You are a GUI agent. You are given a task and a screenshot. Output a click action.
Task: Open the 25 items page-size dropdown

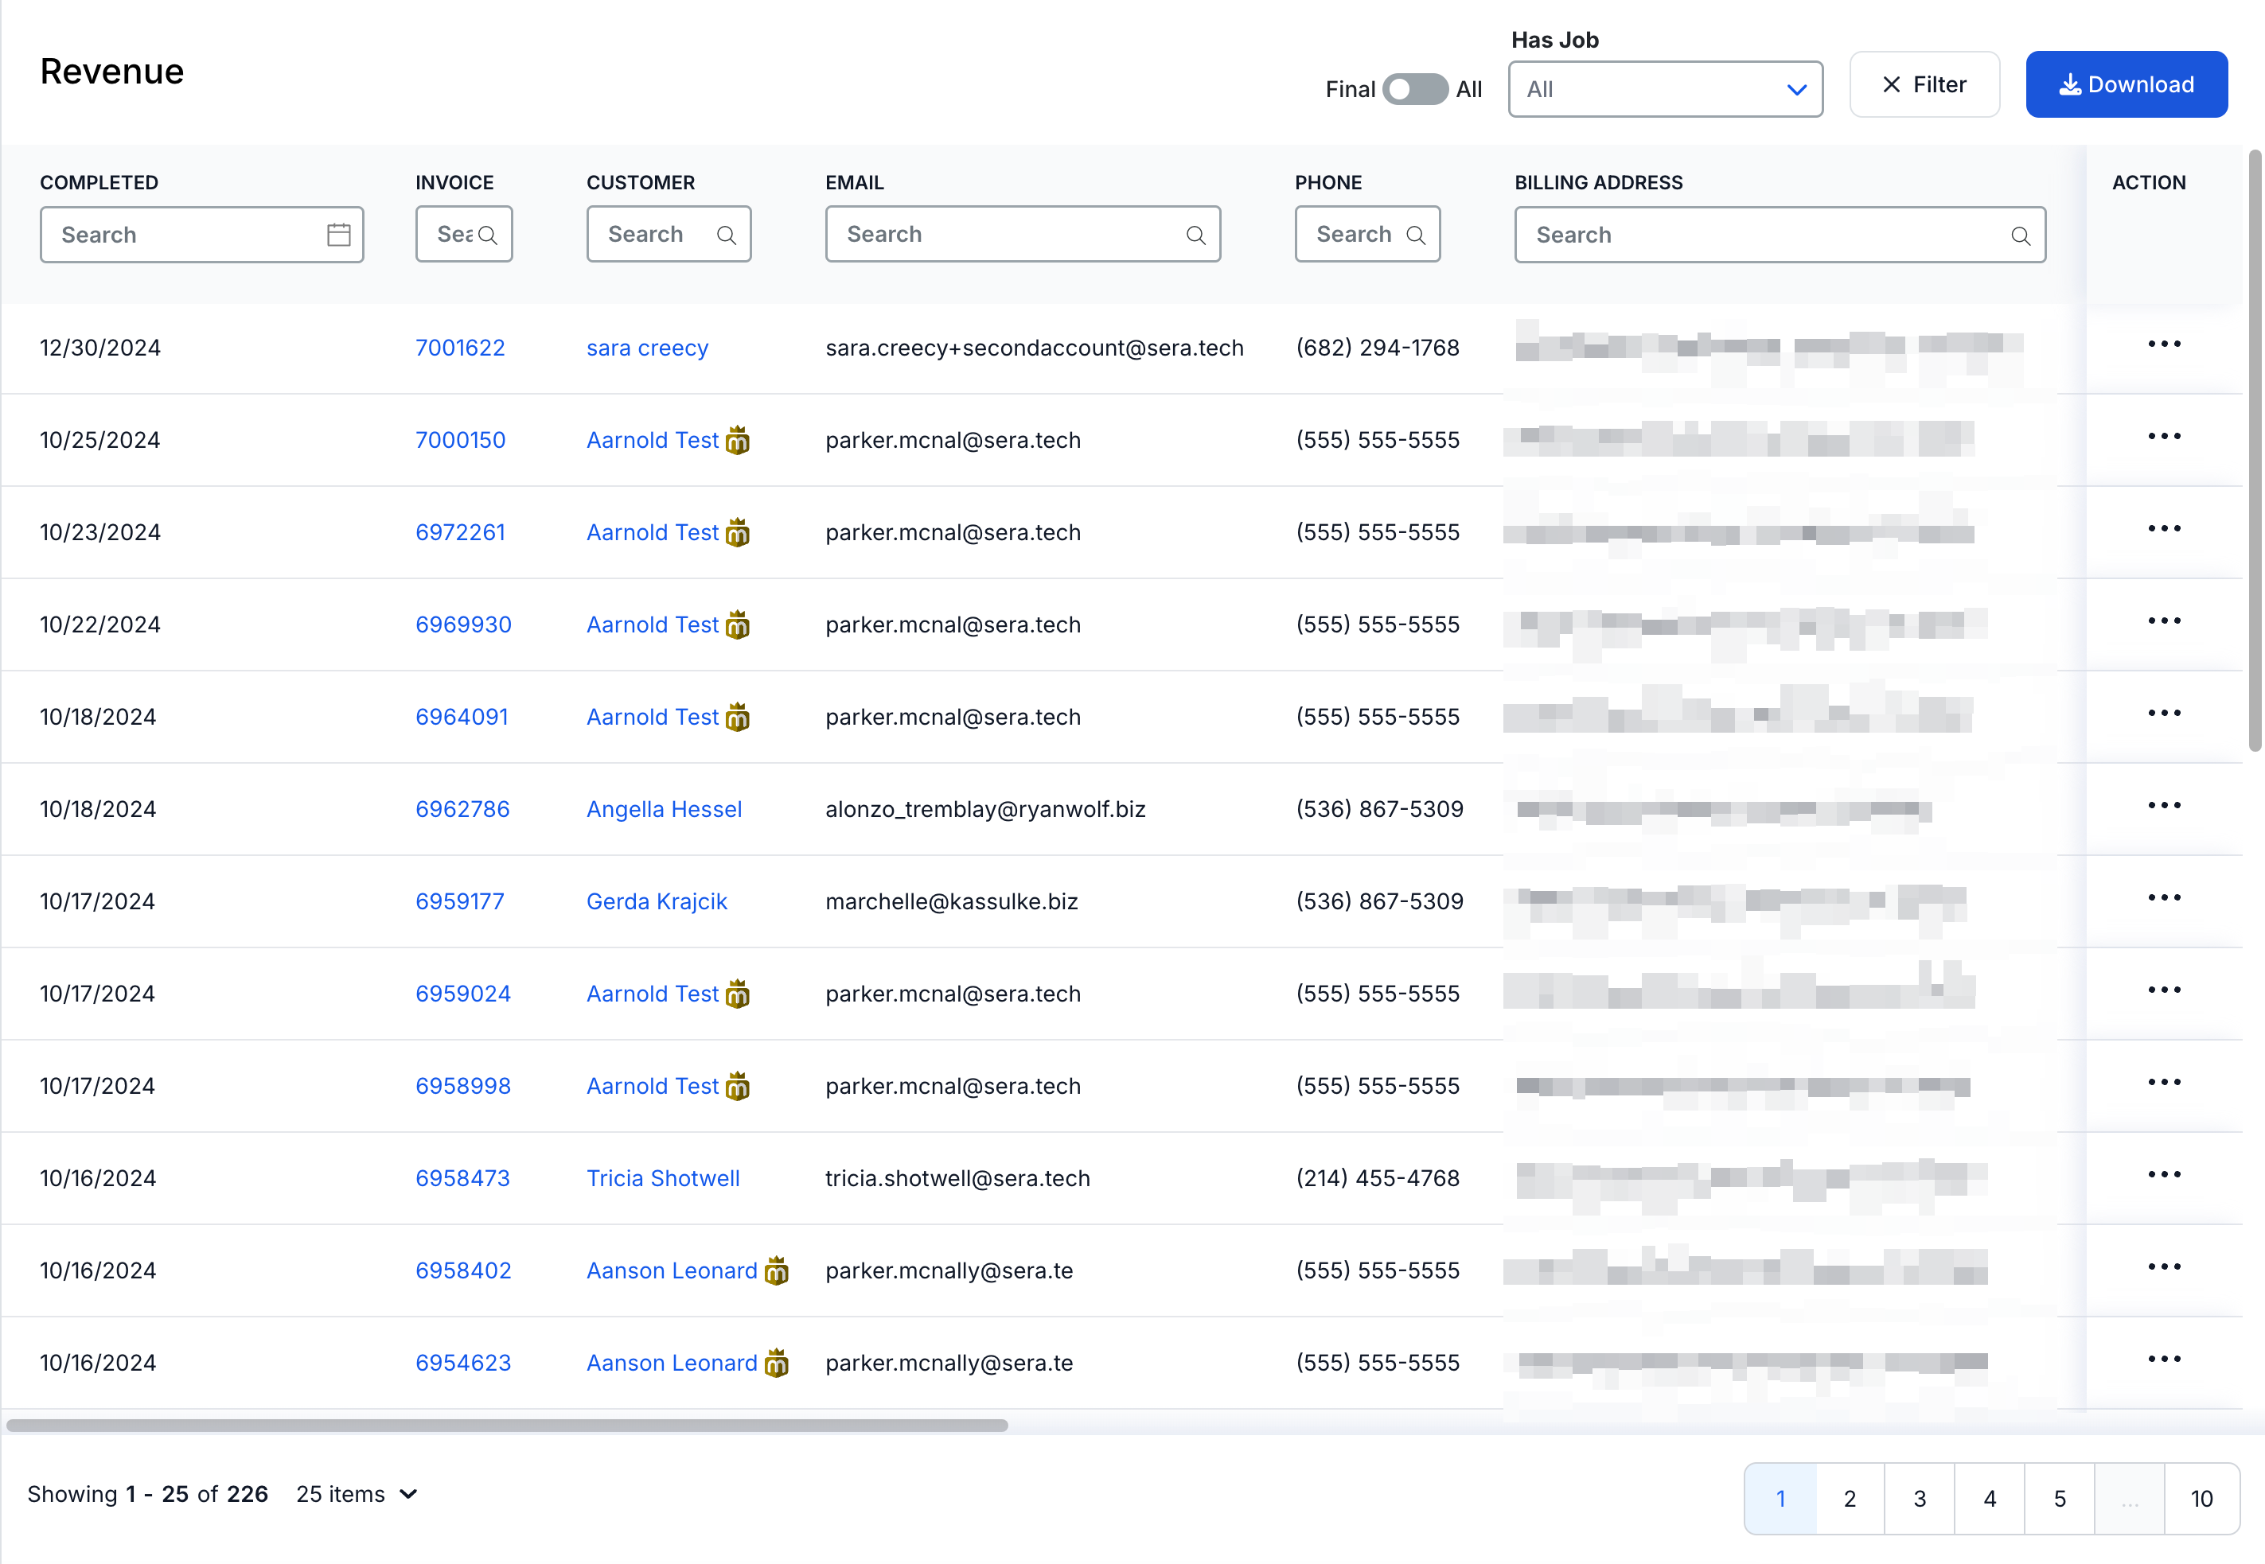pyautogui.click(x=357, y=1495)
